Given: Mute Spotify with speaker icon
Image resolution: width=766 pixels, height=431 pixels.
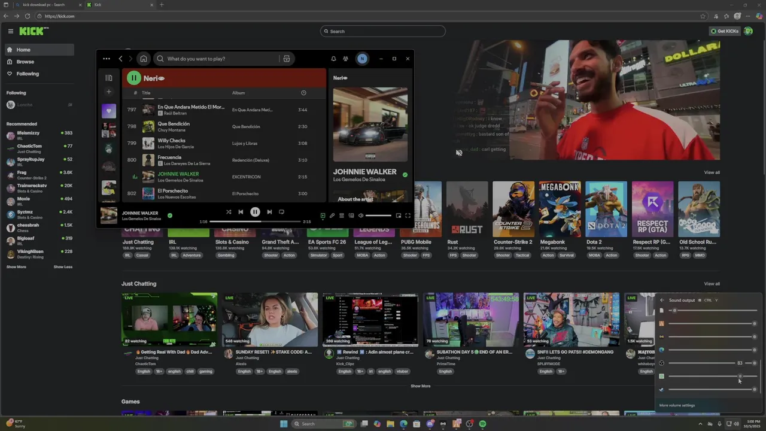Looking at the screenshot, I should (361, 215).
